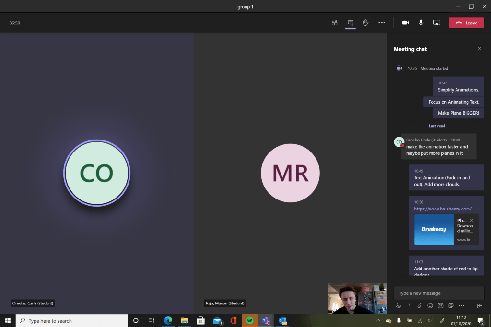Open the more actions menu in meeting toolbar
491x327 pixels.
point(382,23)
